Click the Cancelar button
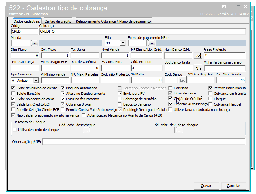 coord(233,186)
